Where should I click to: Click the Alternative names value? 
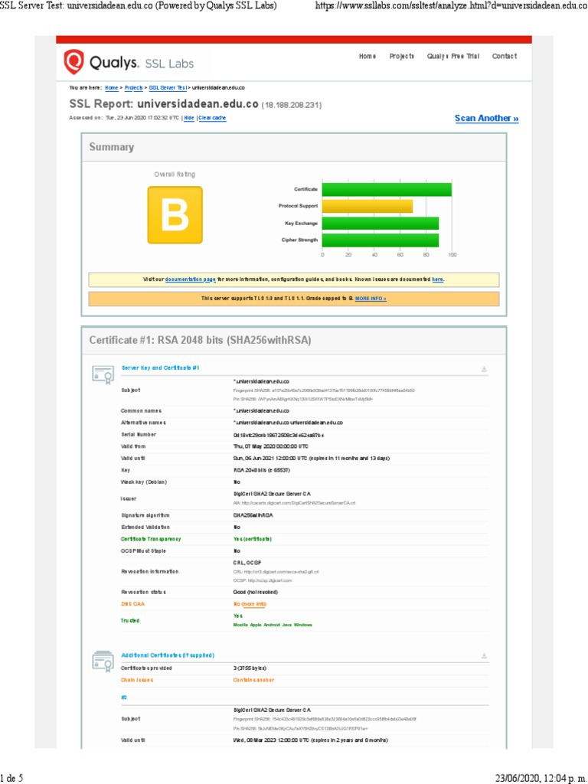(x=288, y=423)
